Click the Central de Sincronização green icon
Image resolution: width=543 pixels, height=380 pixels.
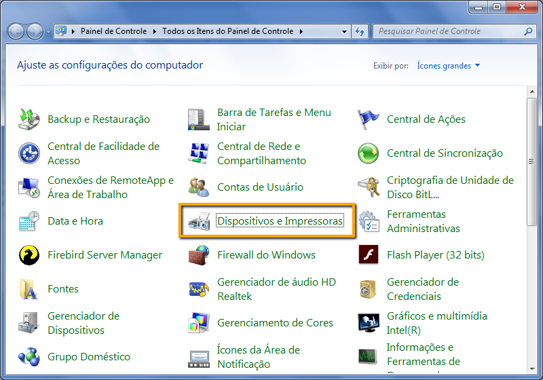point(368,153)
